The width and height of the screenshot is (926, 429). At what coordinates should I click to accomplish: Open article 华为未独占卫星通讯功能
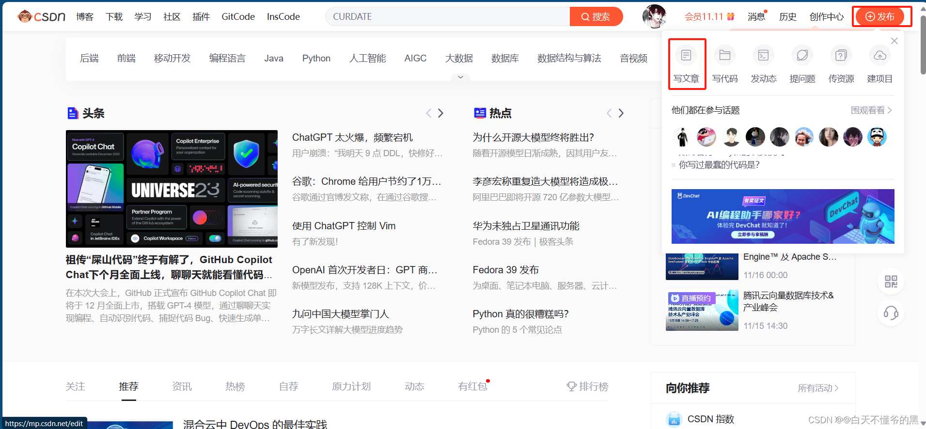click(x=526, y=226)
